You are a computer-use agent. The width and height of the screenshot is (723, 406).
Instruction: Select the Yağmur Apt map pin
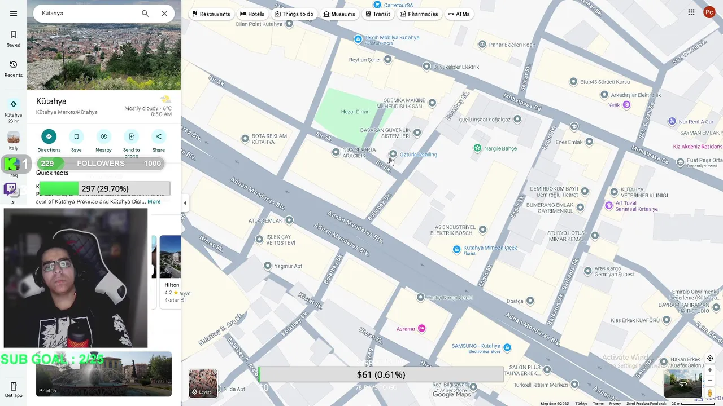(x=268, y=266)
